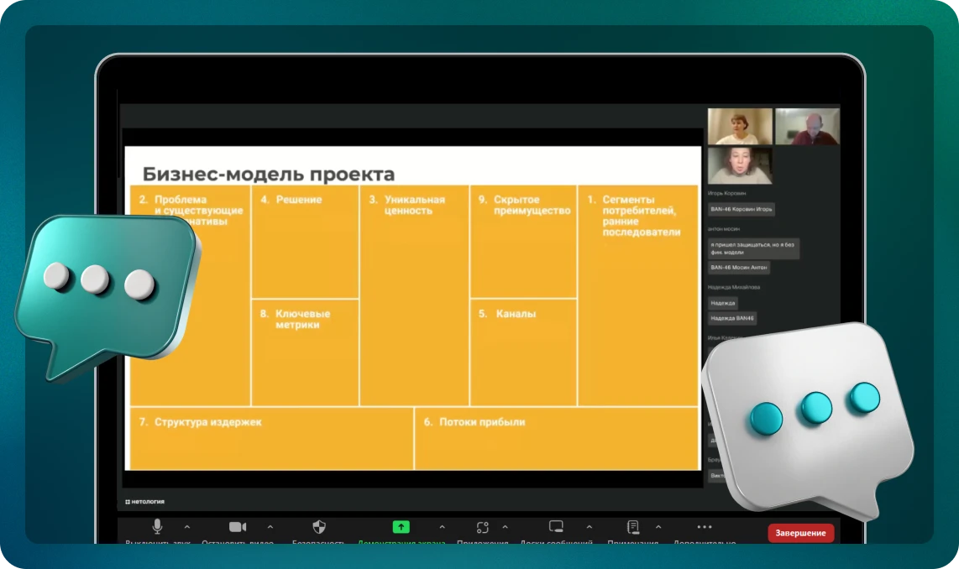Stop video using the camera icon
This screenshot has height=569, width=959.
(238, 527)
